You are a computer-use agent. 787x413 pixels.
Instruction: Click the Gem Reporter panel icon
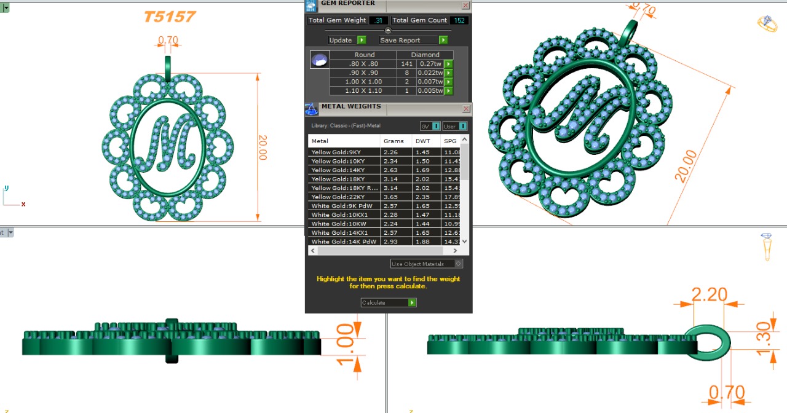point(312,5)
